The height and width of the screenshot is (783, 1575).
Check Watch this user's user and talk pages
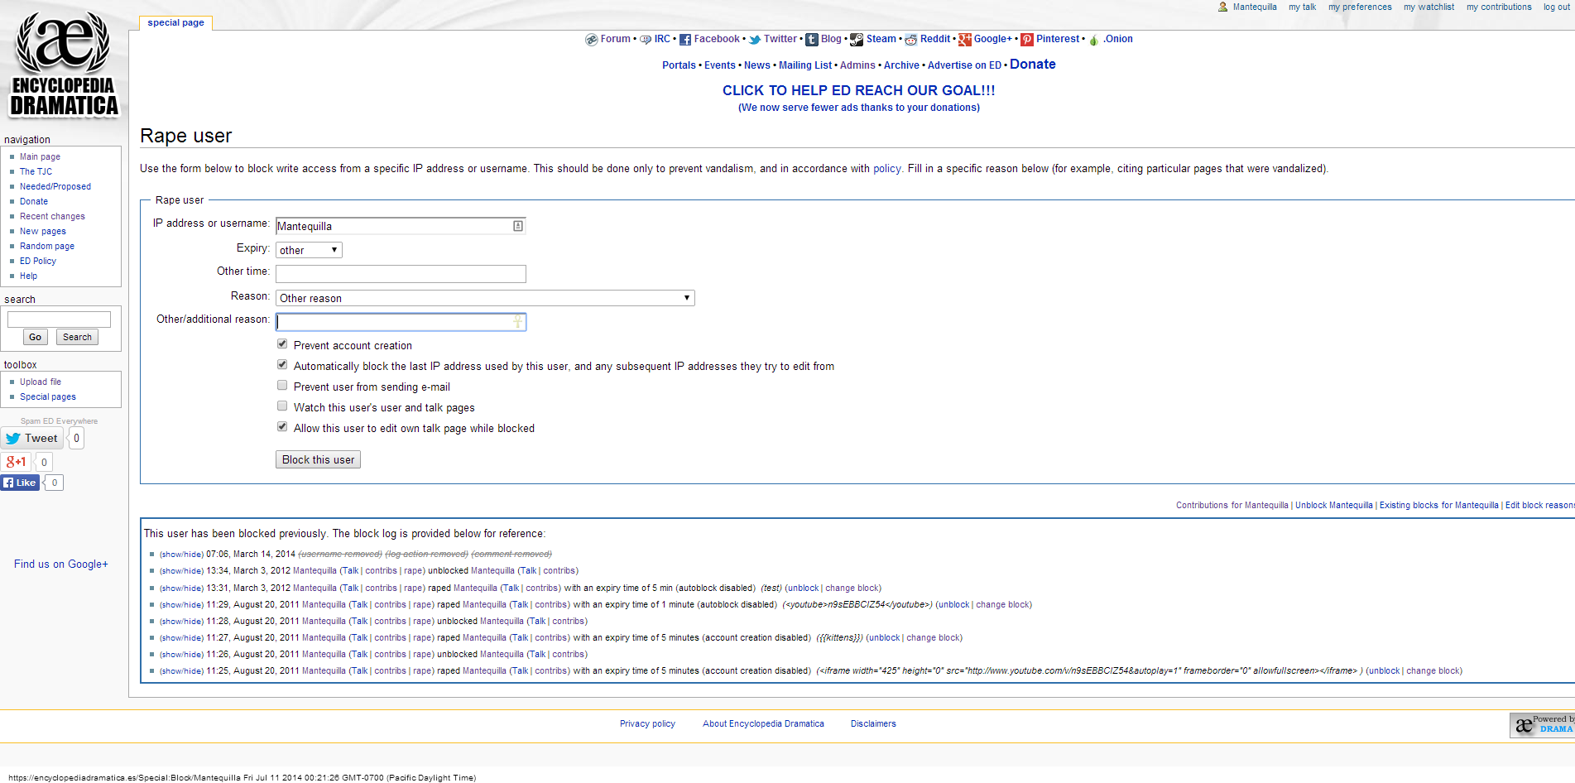tap(282, 406)
